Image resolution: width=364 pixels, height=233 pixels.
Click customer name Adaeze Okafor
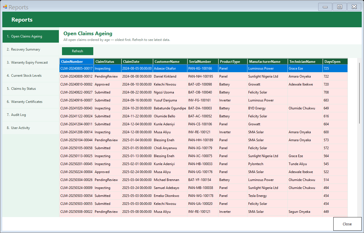pos(170,68)
